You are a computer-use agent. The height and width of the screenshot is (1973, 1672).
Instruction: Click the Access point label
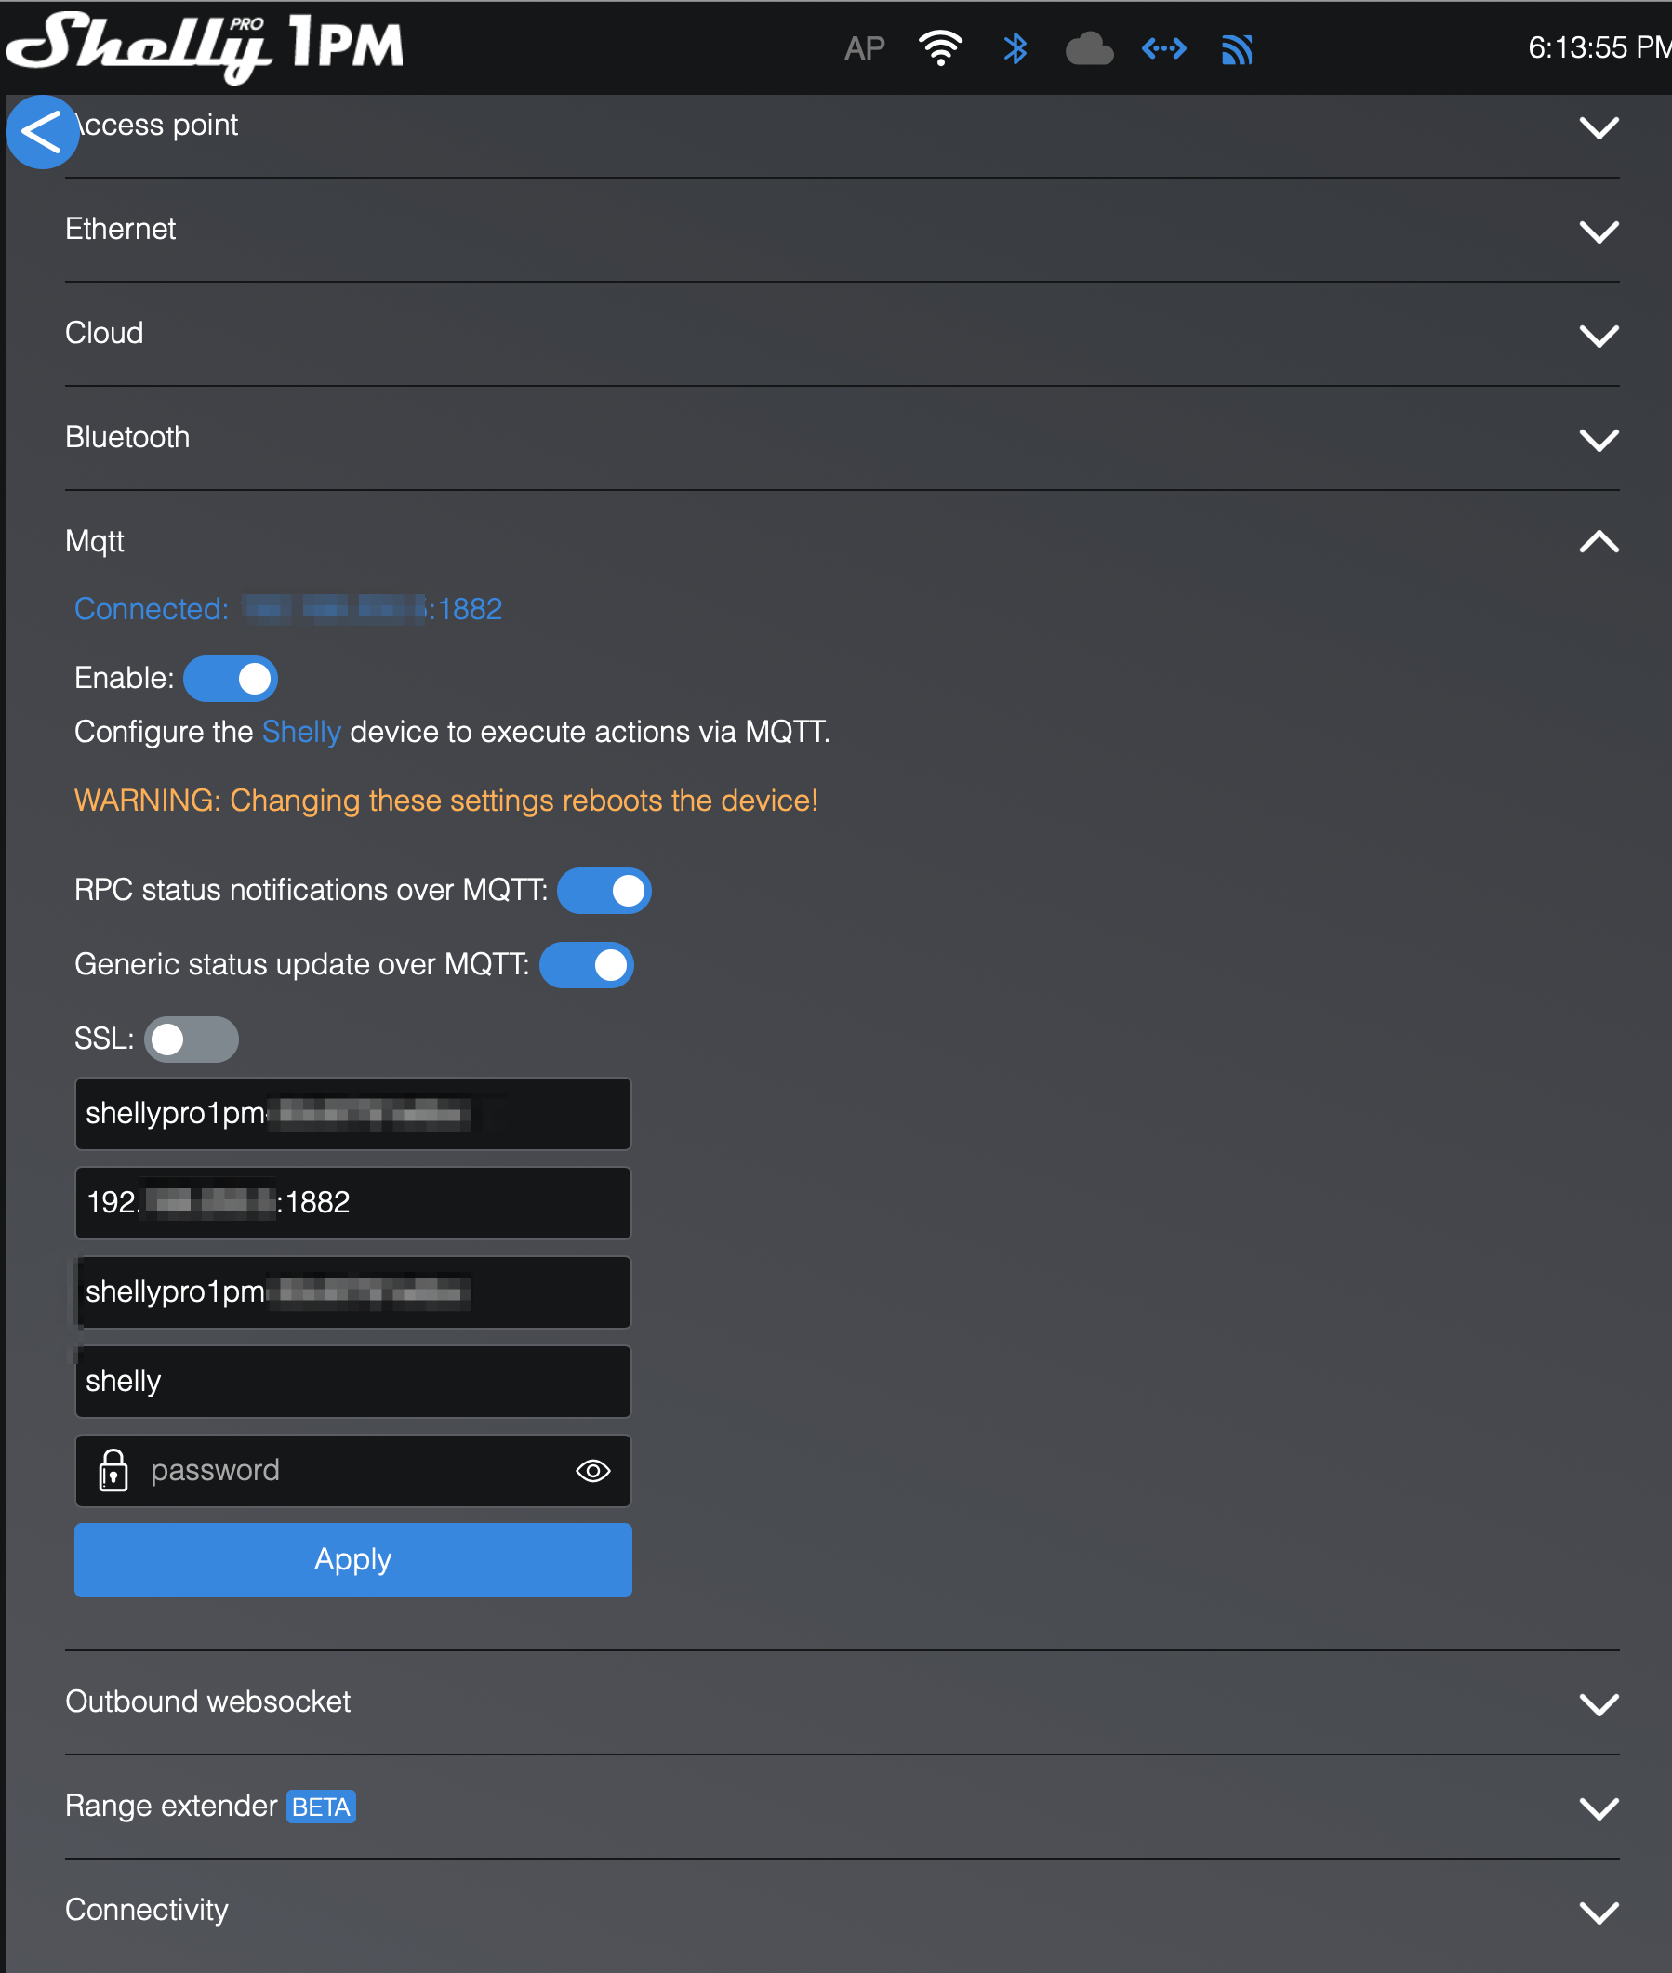pyautogui.click(x=156, y=126)
